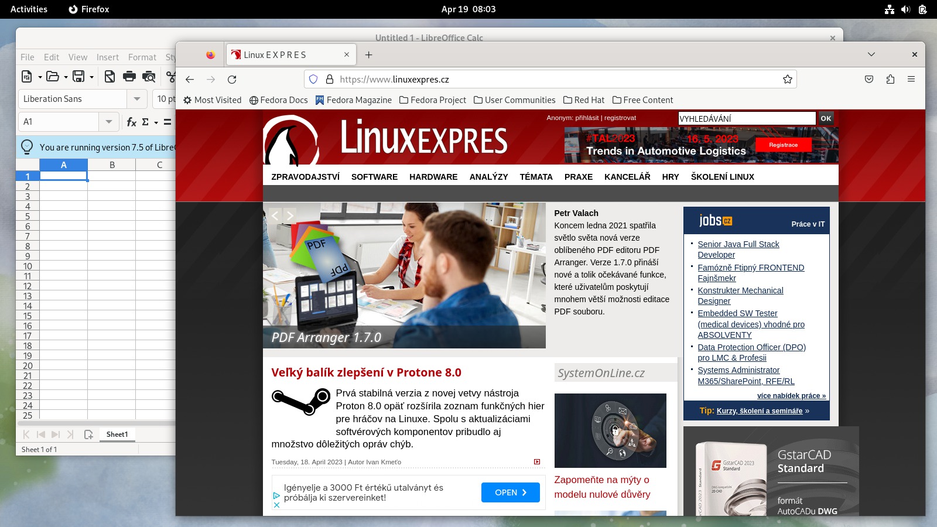This screenshot has height=527, width=937.
Task: Click the Firefox Back arrow button
Action: click(190, 79)
